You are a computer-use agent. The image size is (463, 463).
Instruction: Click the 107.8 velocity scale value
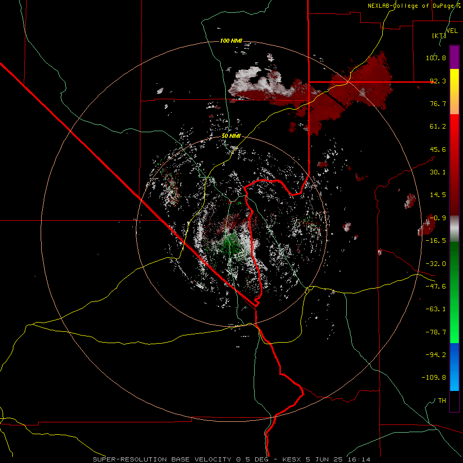coord(436,58)
